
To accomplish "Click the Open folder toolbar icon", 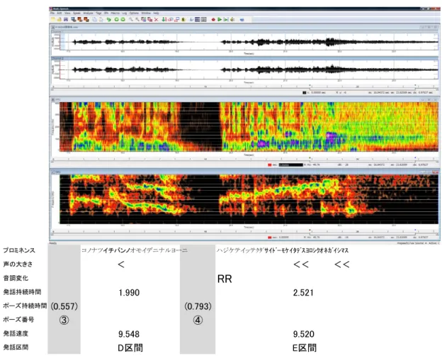I will click(59, 19).
